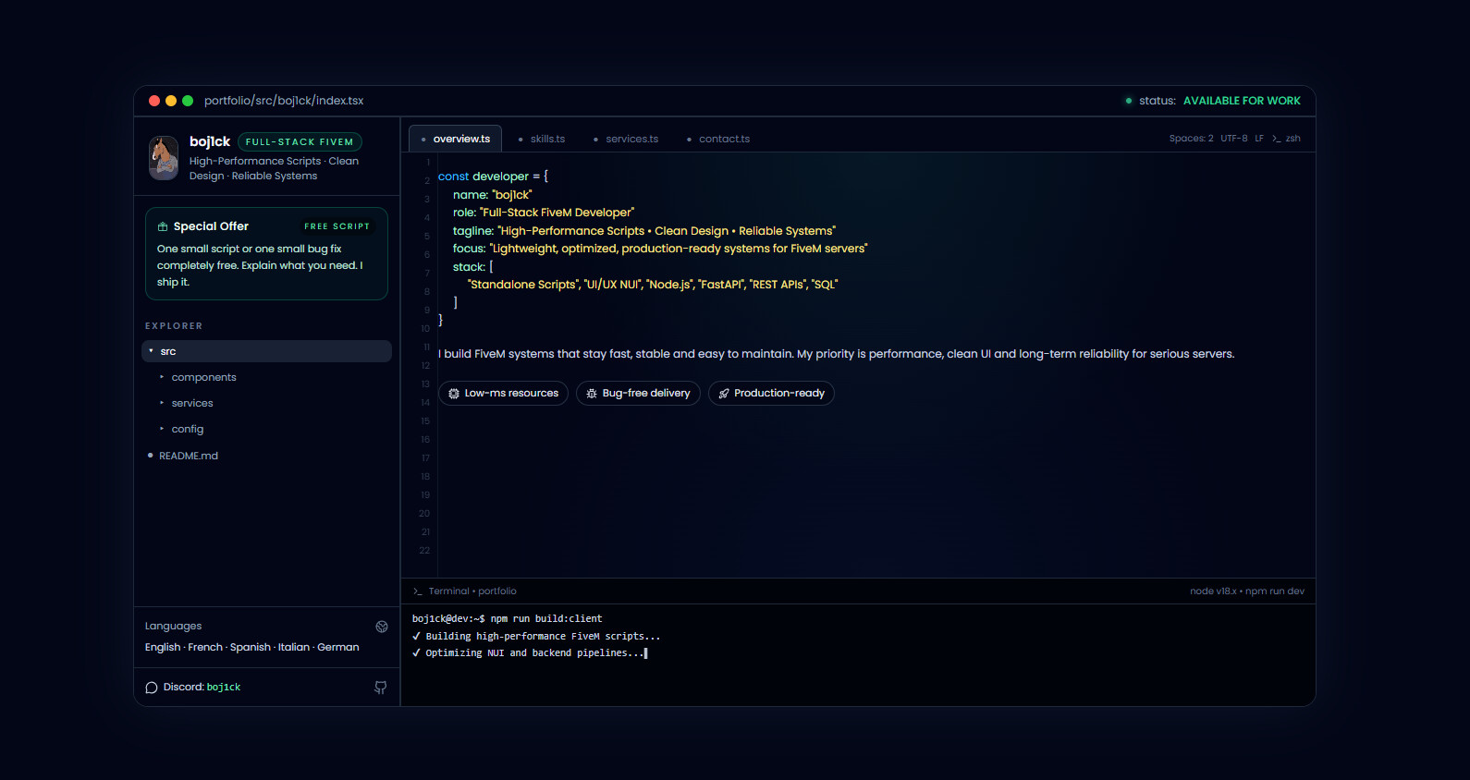
Task: Expand the config folder in explorer
Action: pos(187,429)
